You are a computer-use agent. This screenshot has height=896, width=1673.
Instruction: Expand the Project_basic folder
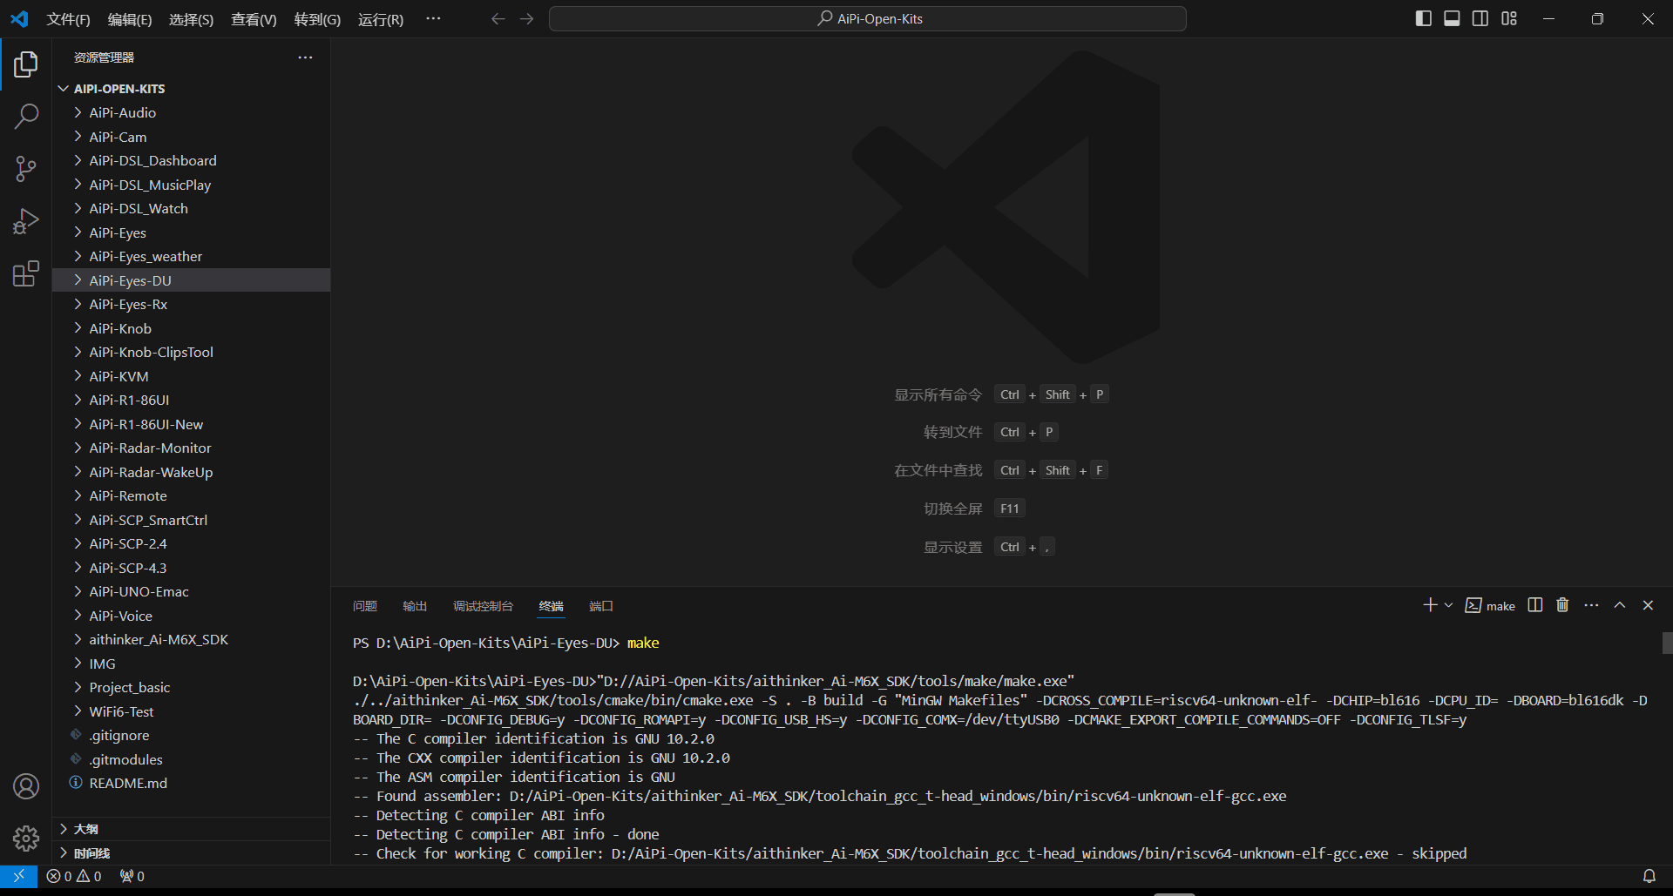pos(192,687)
